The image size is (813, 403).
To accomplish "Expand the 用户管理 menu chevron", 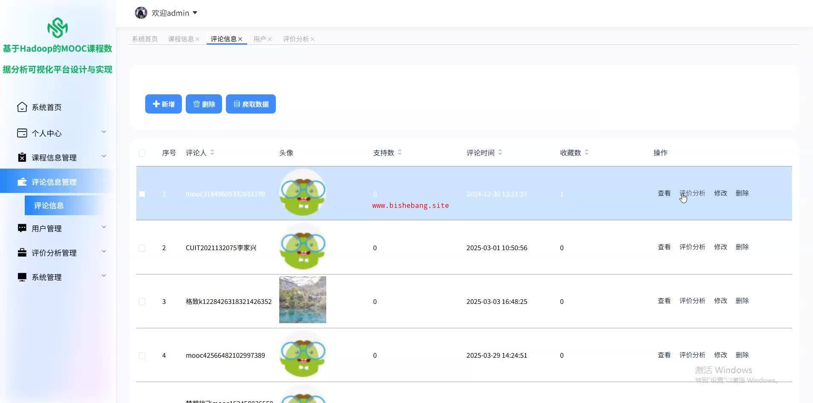I will click(104, 227).
